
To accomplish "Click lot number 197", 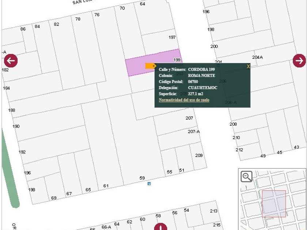I will point(172,37).
